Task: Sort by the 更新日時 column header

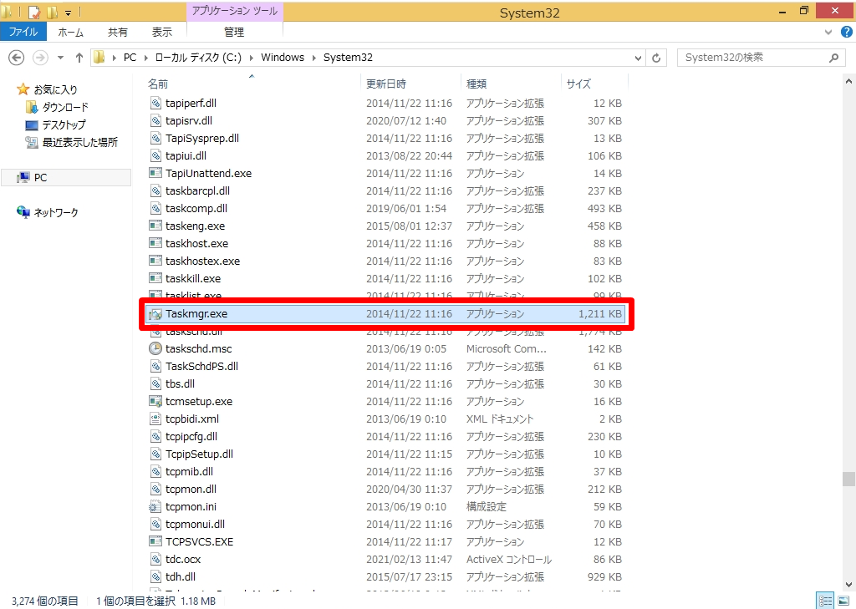Action: click(x=386, y=84)
